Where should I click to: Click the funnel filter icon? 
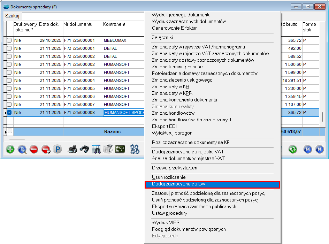(x=108, y=149)
